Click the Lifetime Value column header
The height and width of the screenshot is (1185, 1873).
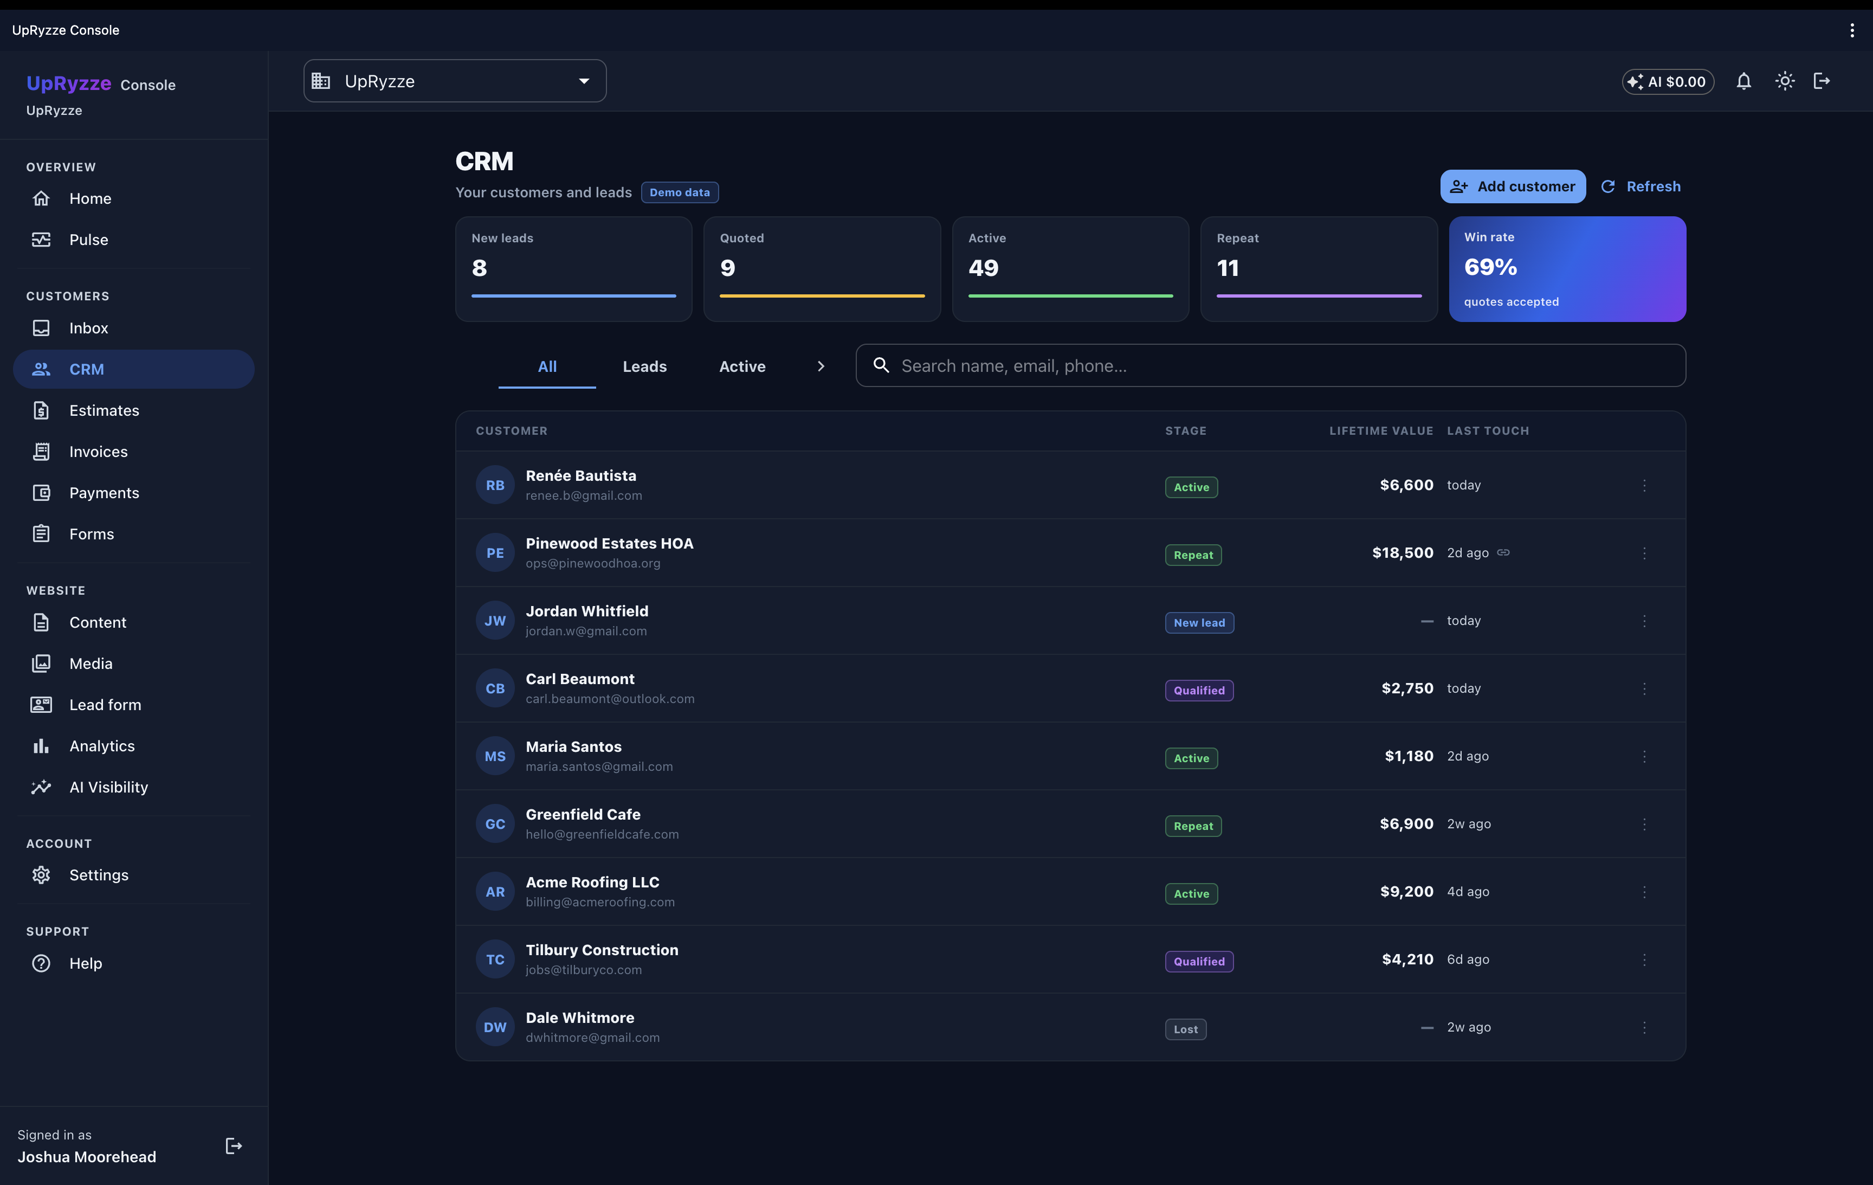1381,431
